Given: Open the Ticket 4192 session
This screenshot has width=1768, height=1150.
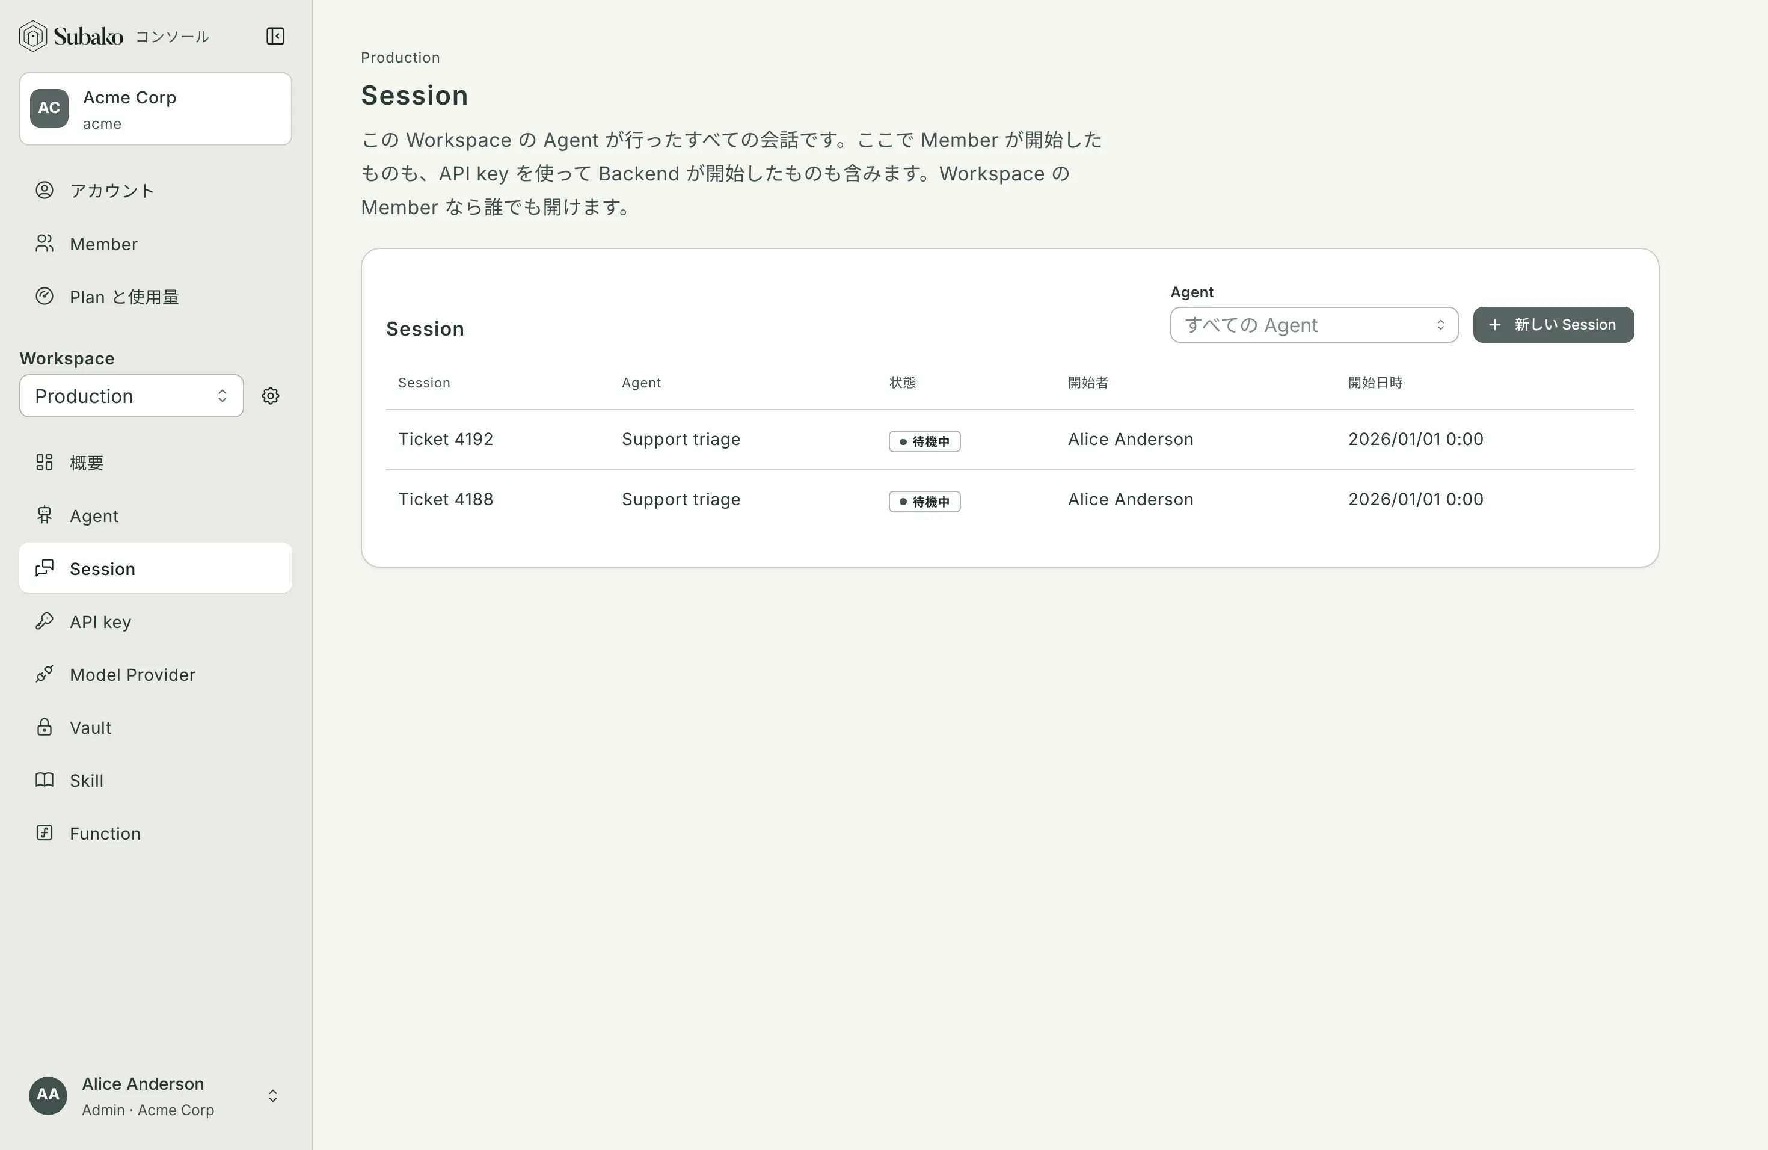Looking at the screenshot, I should [445, 439].
